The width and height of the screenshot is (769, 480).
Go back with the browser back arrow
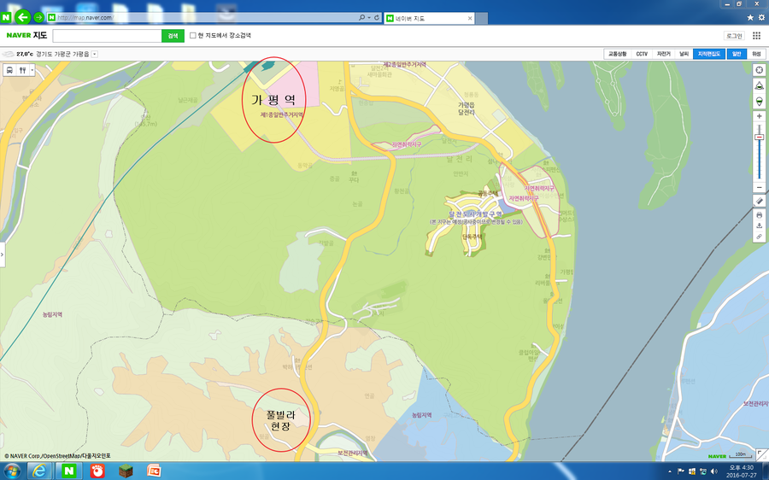[x=22, y=17]
